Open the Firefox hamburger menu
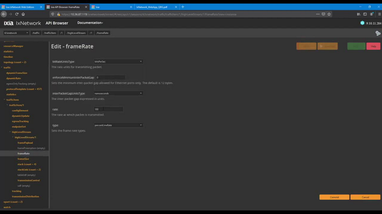The width and height of the screenshot is (382, 214). point(379,14)
